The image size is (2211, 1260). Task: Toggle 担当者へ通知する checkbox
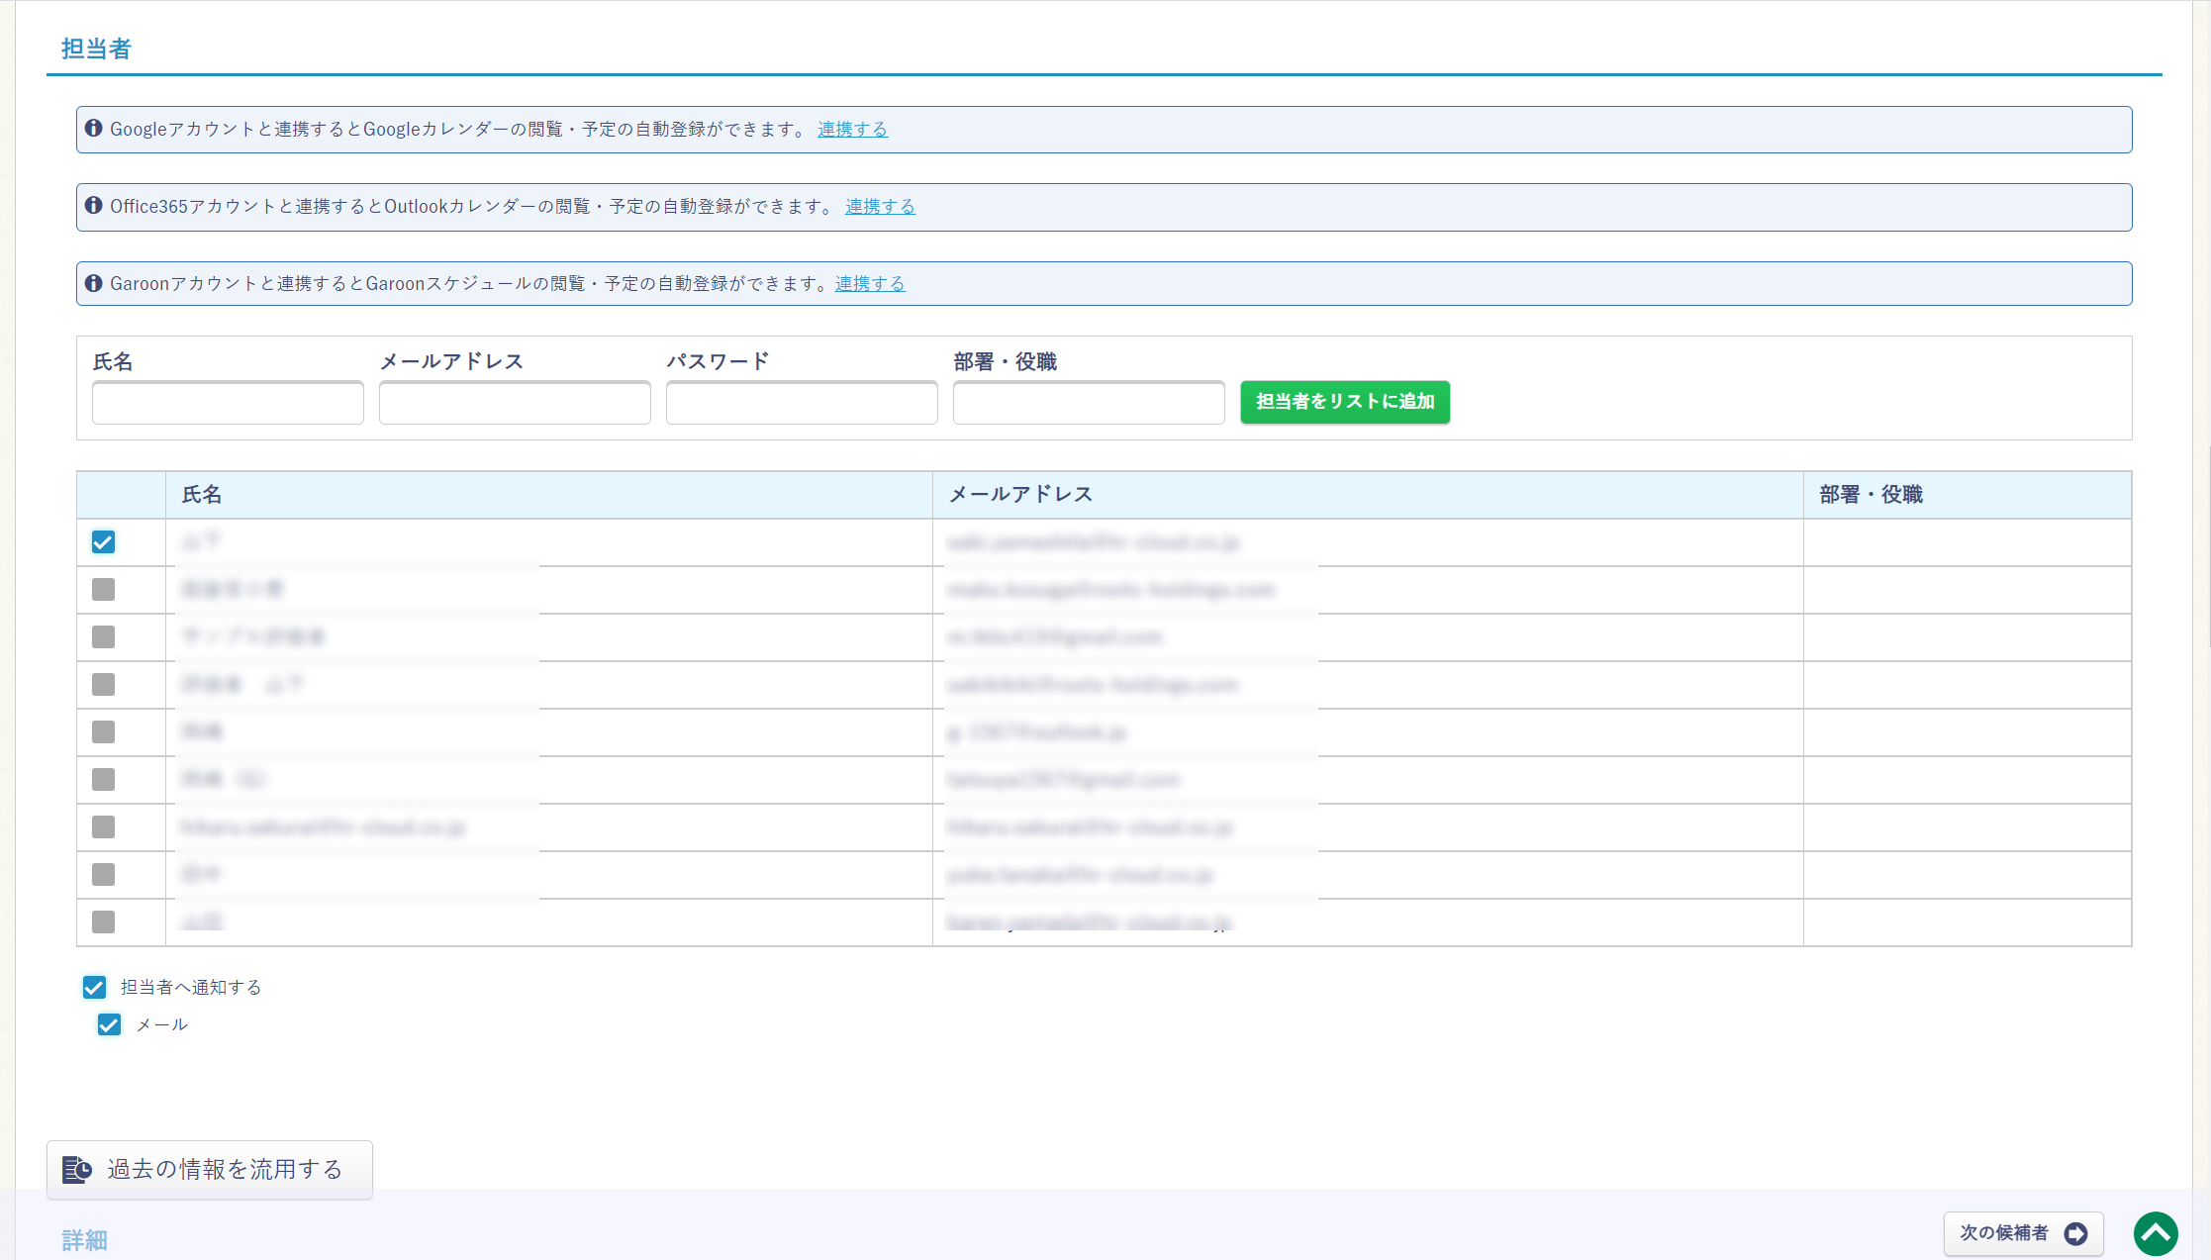pyautogui.click(x=94, y=987)
